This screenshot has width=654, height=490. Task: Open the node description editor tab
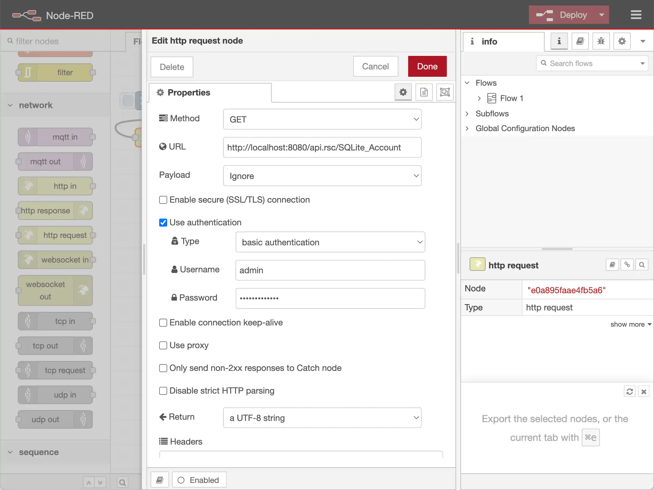424,92
